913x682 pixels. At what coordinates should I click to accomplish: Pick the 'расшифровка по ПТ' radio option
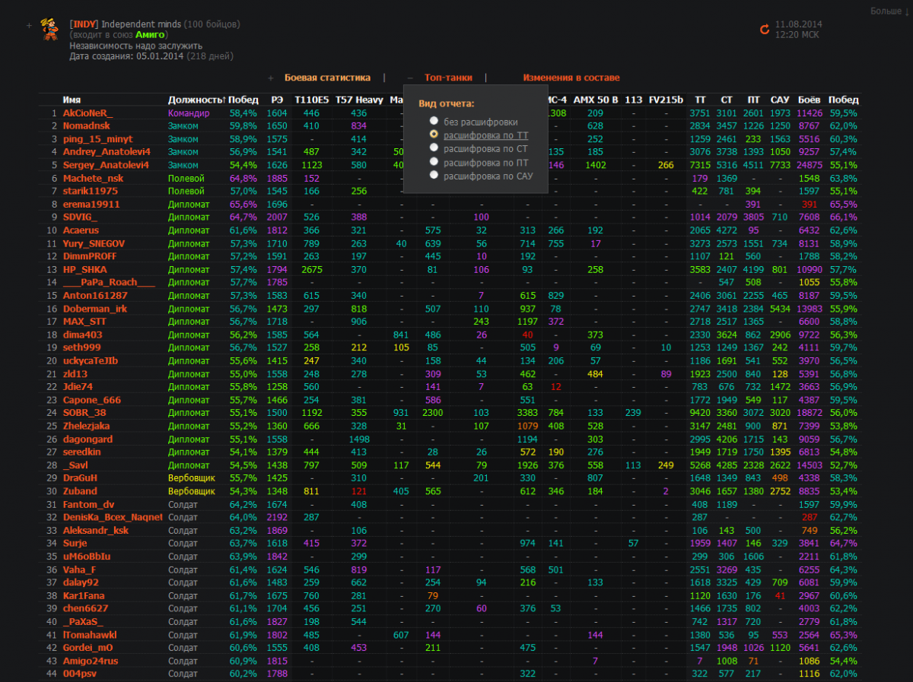434,162
